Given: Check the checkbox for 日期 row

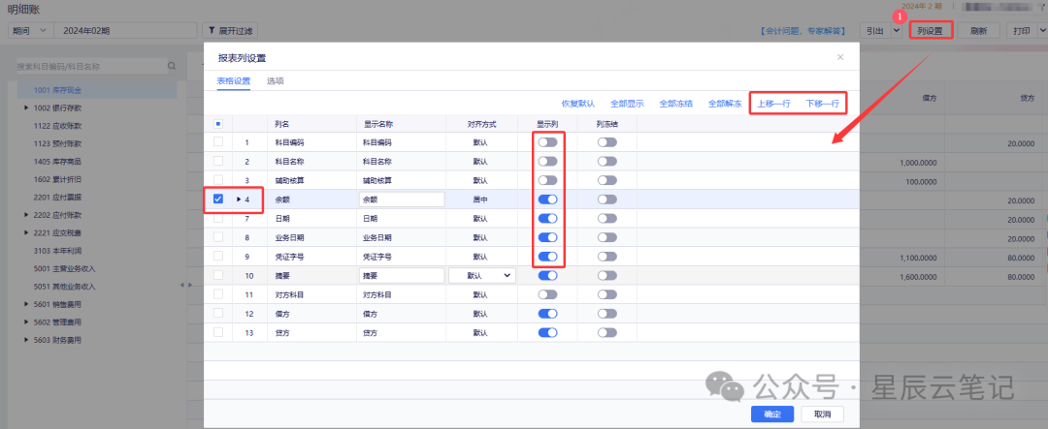Looking at the screenshot, I should click(218, 218).
